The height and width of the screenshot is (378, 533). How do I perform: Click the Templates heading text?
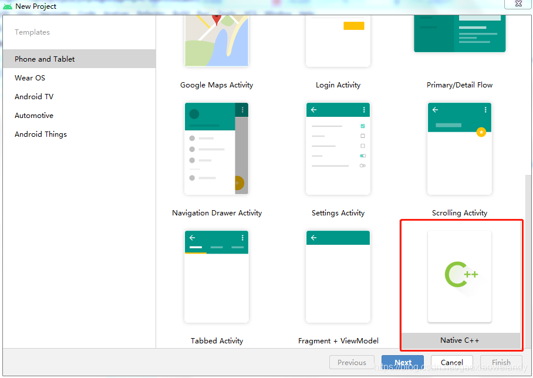click(x=32, y=32)
